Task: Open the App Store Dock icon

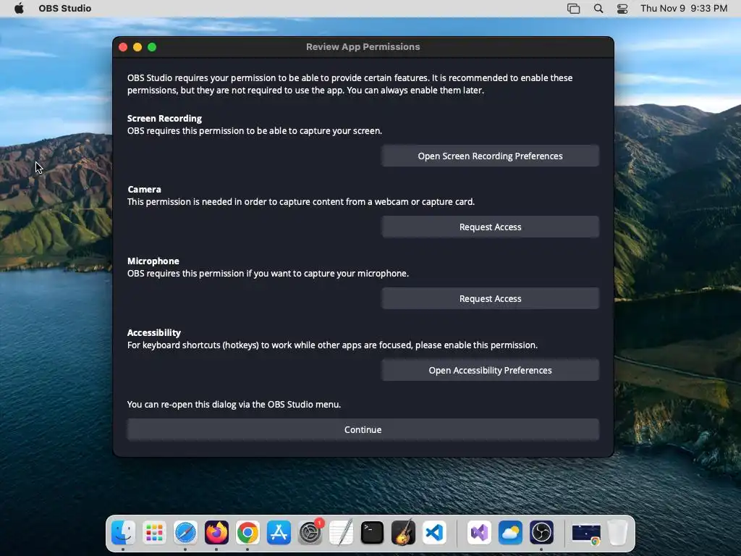Action: (279, 533)
